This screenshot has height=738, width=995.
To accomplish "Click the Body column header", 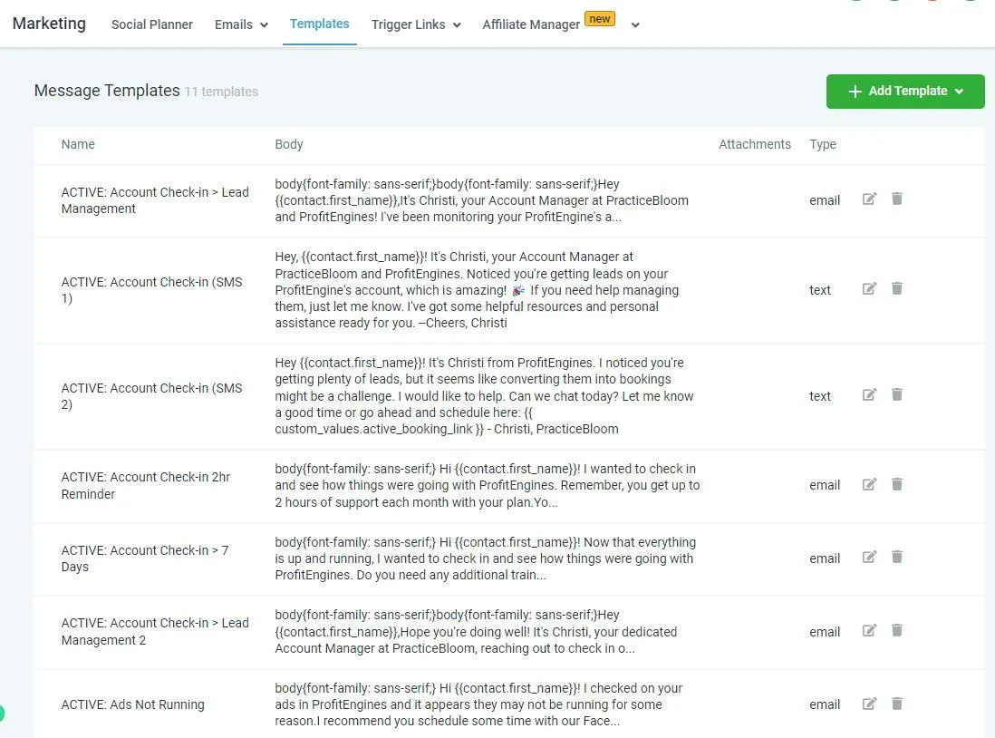I will point(289,144).
